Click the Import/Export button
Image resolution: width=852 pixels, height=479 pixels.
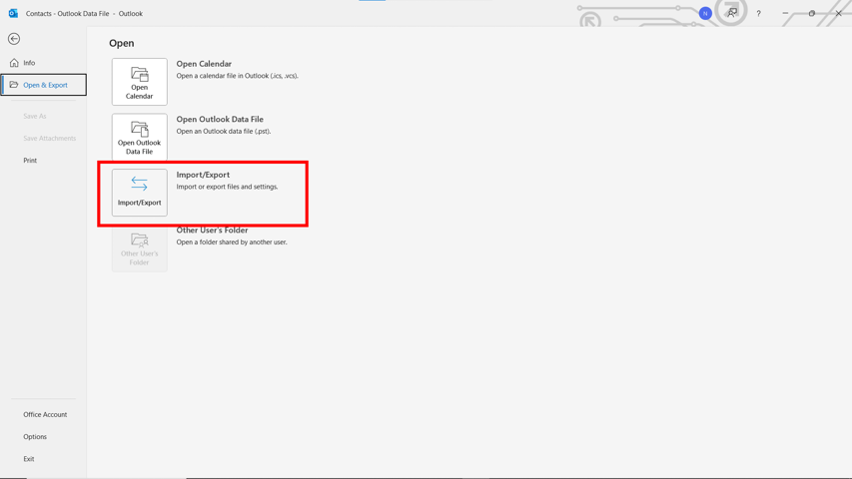tap(139, 193)
